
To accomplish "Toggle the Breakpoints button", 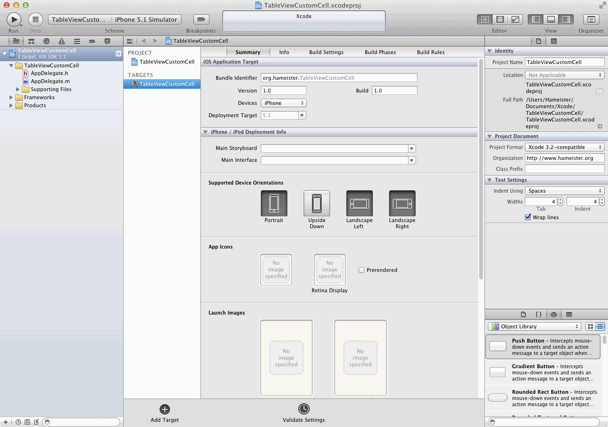I will point(201,19).
